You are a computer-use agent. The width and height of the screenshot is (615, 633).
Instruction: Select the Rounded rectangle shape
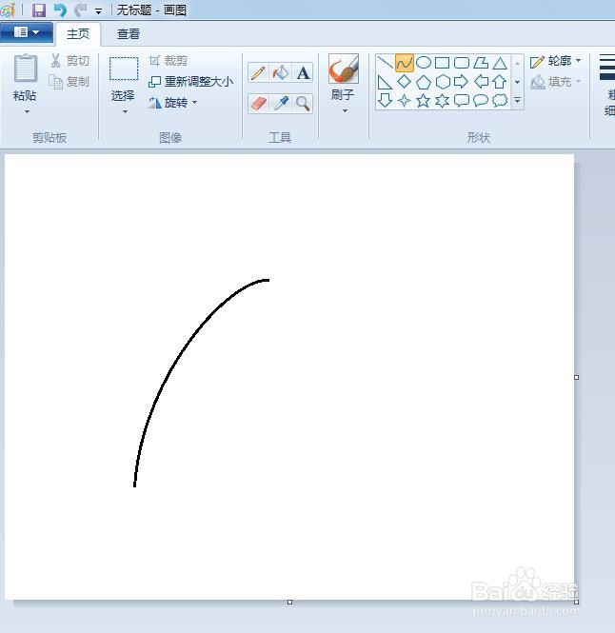(462, 63)
